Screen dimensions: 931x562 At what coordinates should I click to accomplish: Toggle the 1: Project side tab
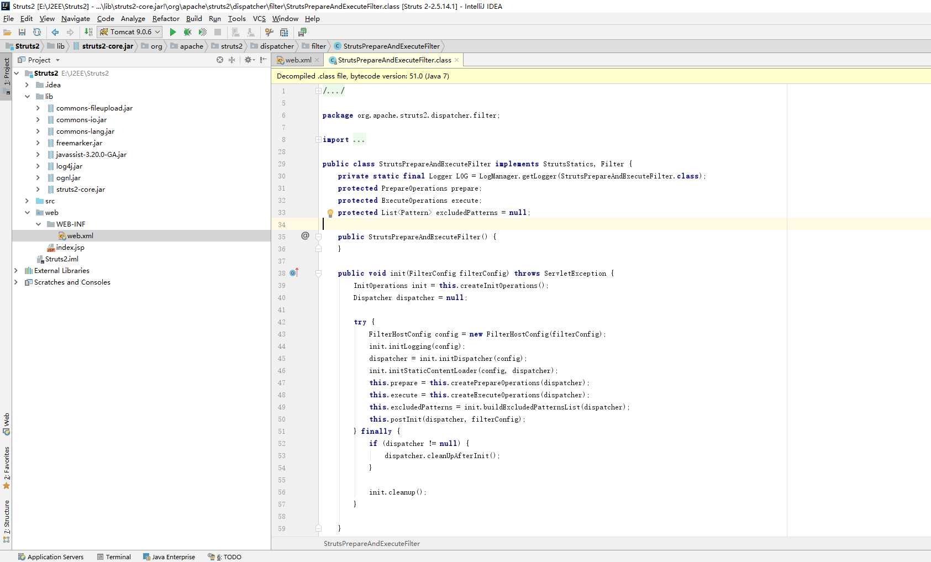[7, 76]
